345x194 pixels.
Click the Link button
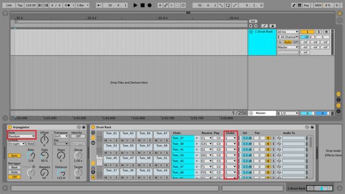(9, 5)
